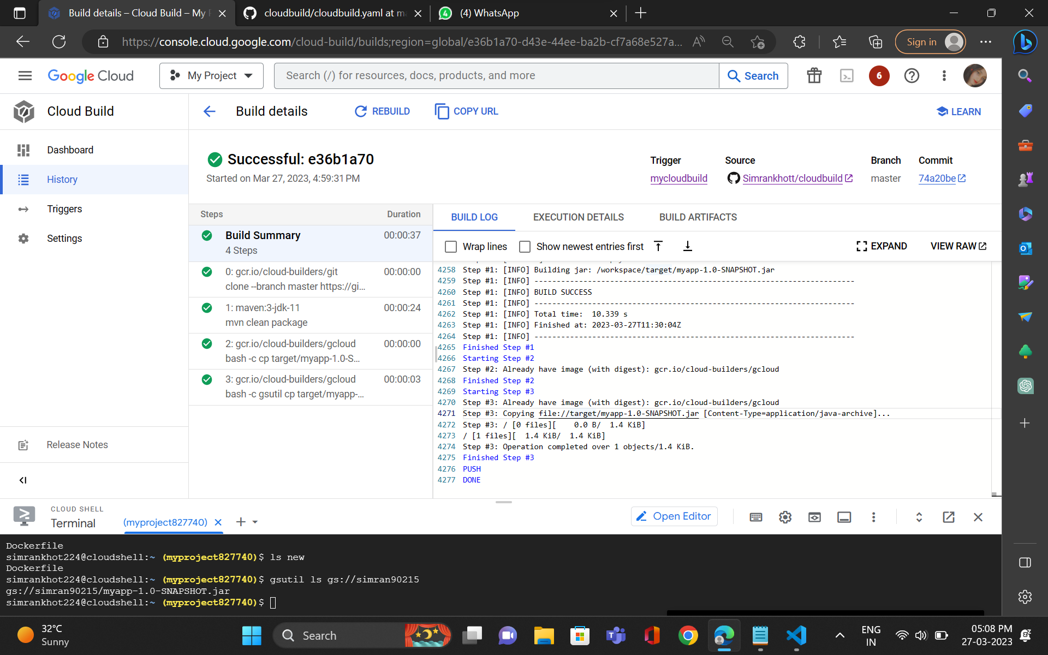Switch to the EXECUTION DETAILS tab
Image resolution: width=1048 pixels, height=655 pixels.
(579, 217)
